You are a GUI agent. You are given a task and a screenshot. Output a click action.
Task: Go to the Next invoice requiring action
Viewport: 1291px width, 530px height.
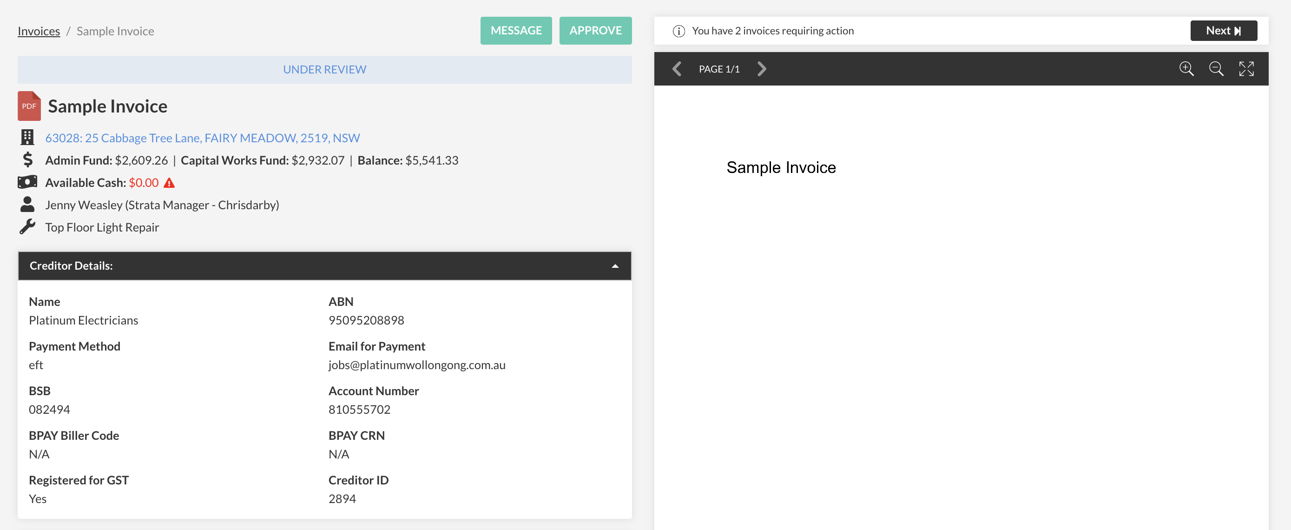click(1223, 31)
